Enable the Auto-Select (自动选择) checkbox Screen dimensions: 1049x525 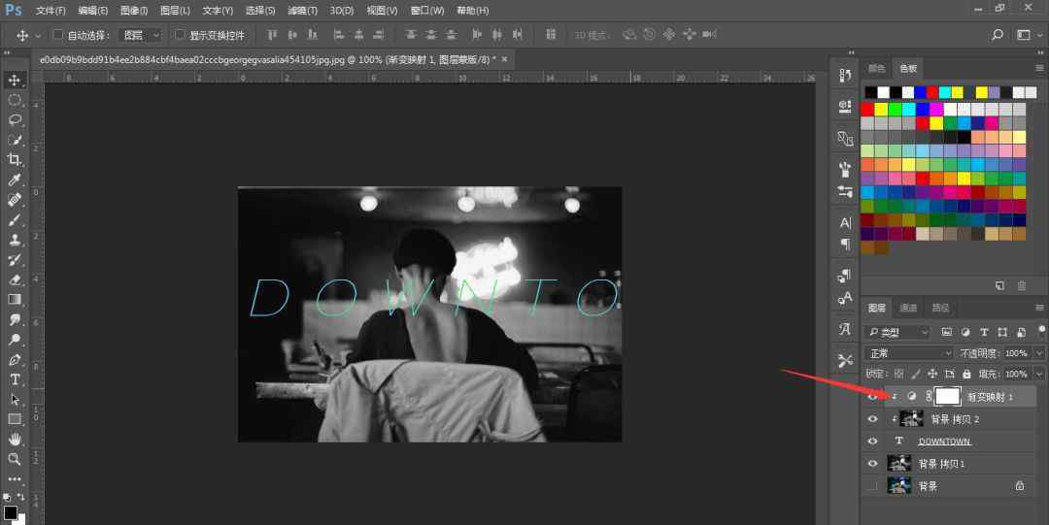(57, 35)
